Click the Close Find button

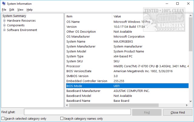(178, 112)
